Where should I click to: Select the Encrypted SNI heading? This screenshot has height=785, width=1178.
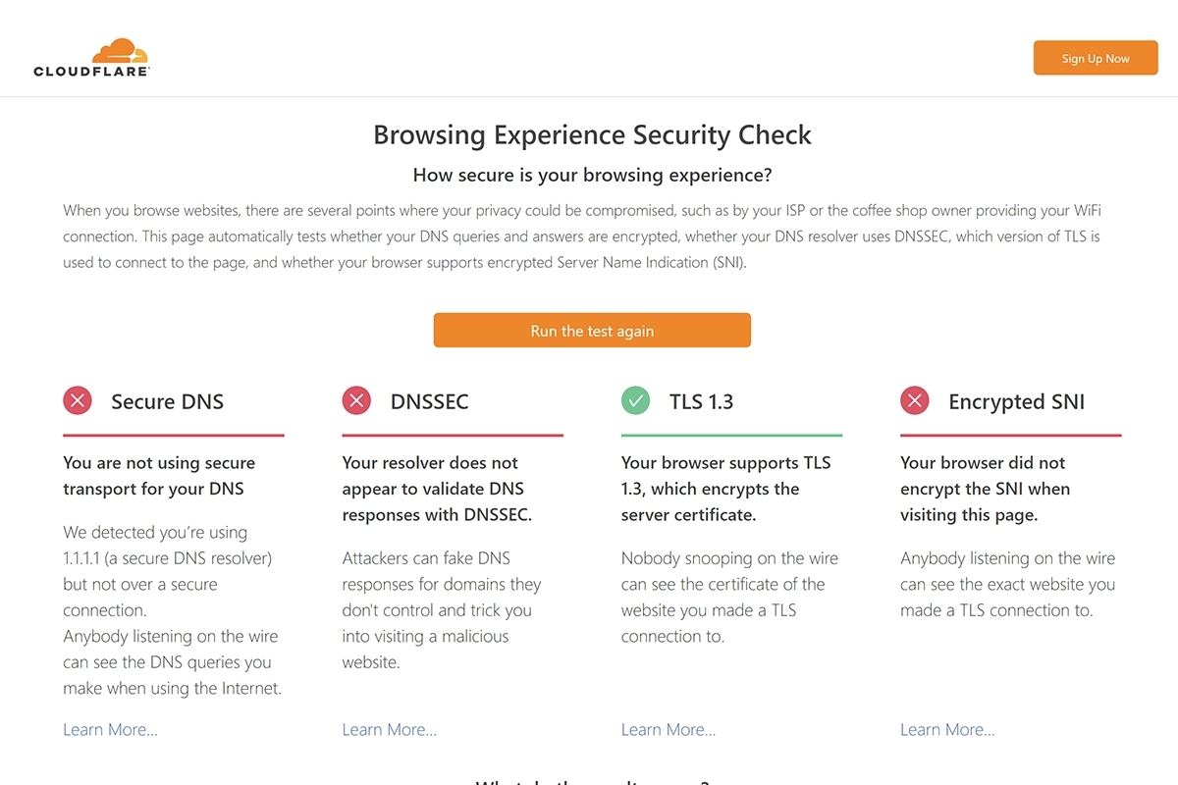click(x=1017, y=401)
